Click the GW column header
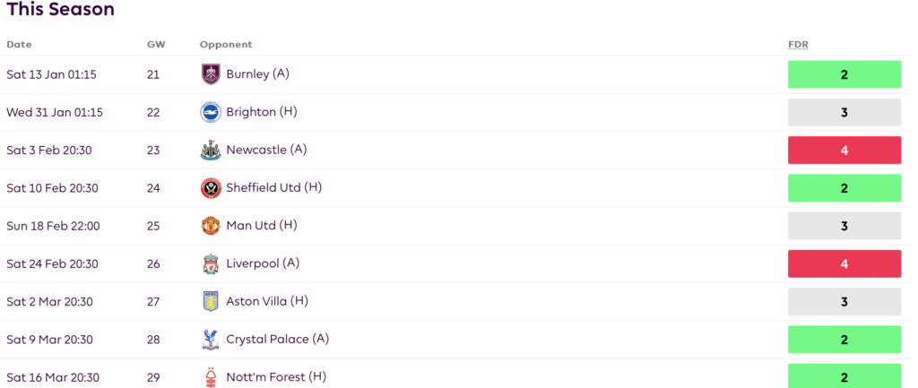The width and height of the screenshot is (918, 388). tap(155, 45)
